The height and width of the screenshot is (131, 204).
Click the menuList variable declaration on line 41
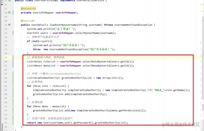pyautogui.click(x=49, y=65)
